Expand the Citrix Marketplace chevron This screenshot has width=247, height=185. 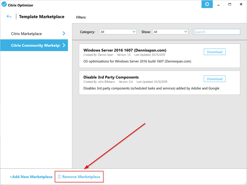pyautogui.click(x=64, y=33)
